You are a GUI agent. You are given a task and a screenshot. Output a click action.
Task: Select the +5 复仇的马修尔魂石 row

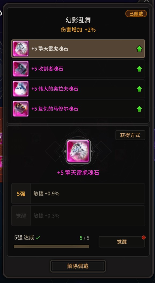pyautogui.click(x=78, y=109)
